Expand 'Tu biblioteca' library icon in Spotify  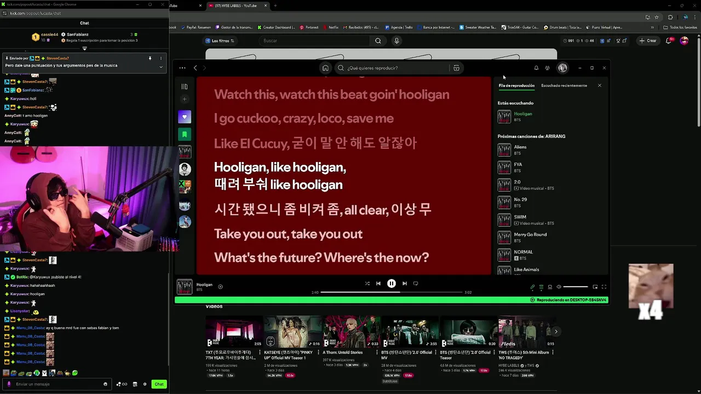coord(185,86)
